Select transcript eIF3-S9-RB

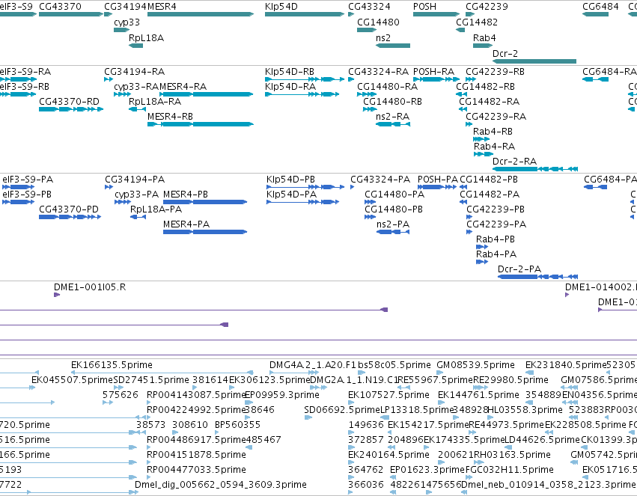[18, 94]
